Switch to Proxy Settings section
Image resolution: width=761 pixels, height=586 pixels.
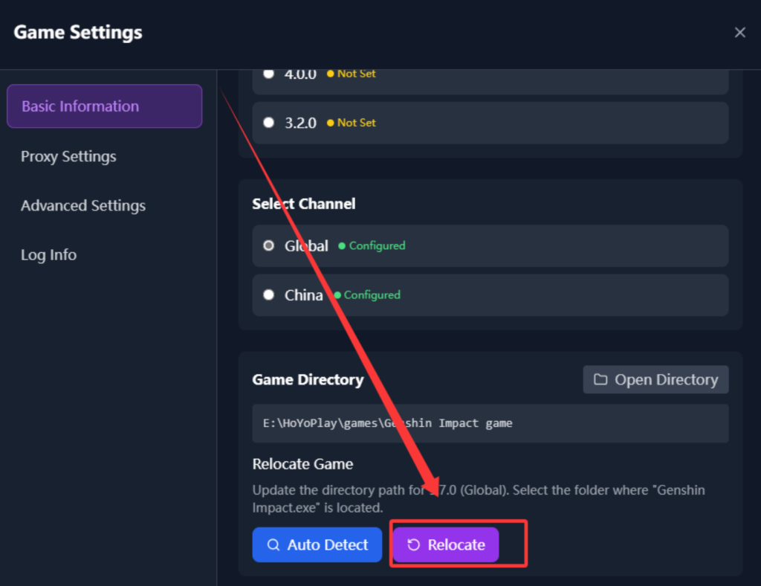point(68,157)
